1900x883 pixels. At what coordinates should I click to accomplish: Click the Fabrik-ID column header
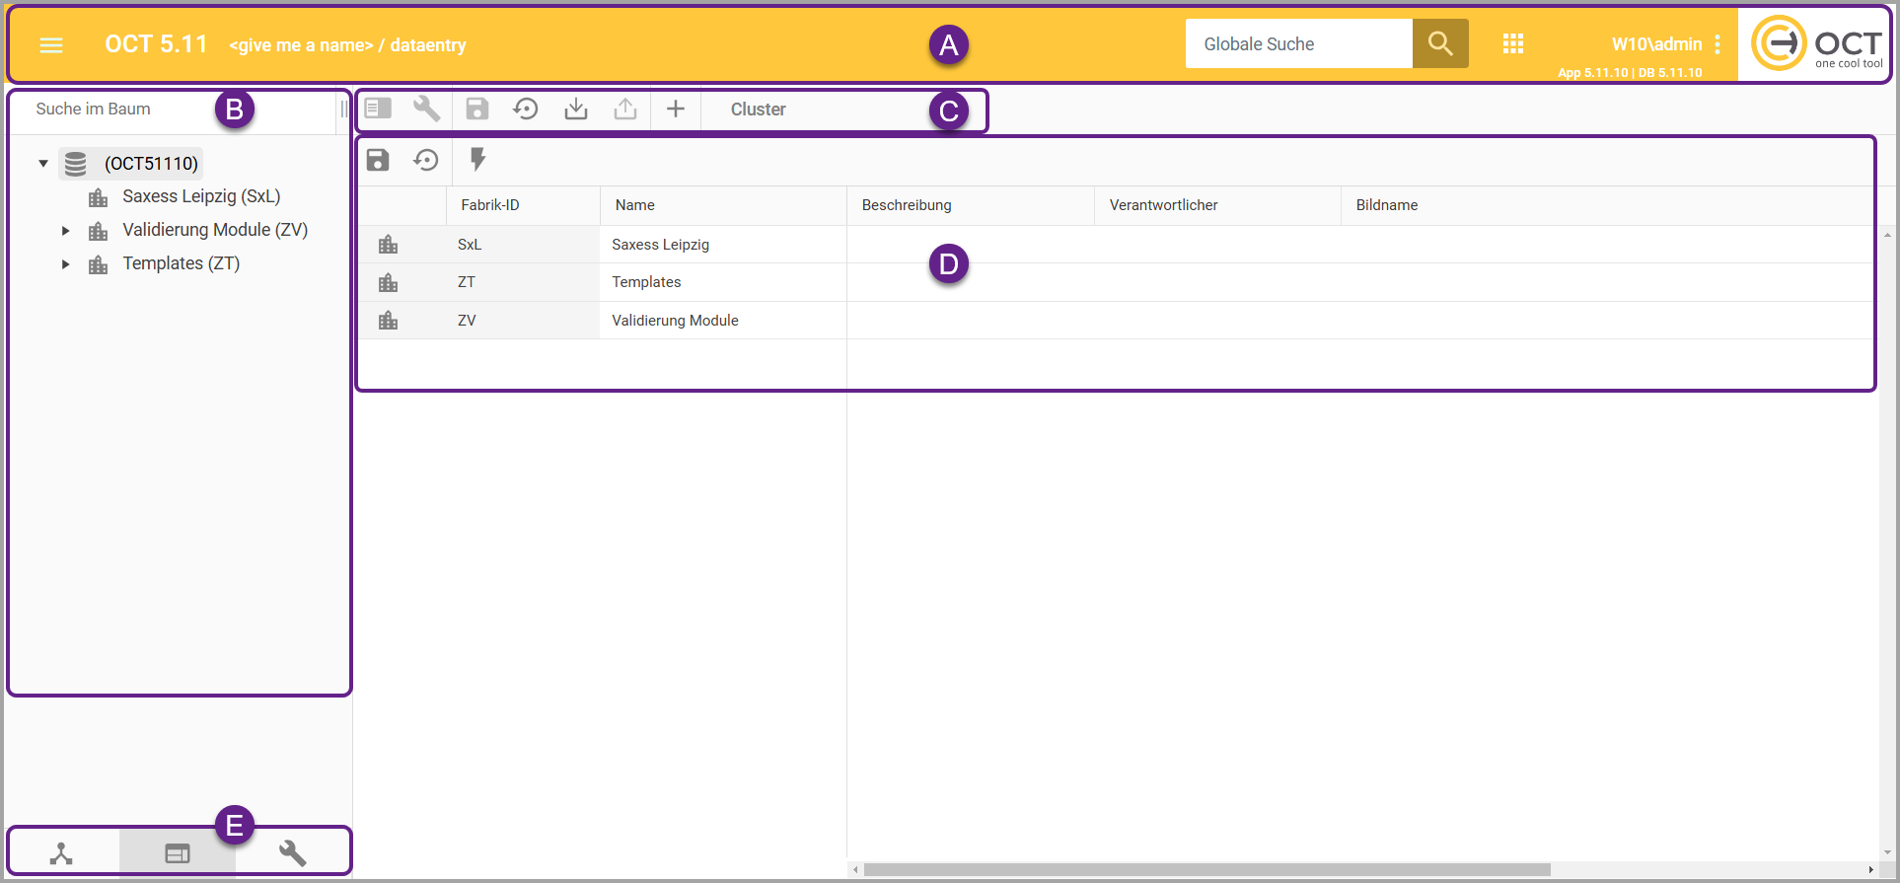tap(490, 205)
